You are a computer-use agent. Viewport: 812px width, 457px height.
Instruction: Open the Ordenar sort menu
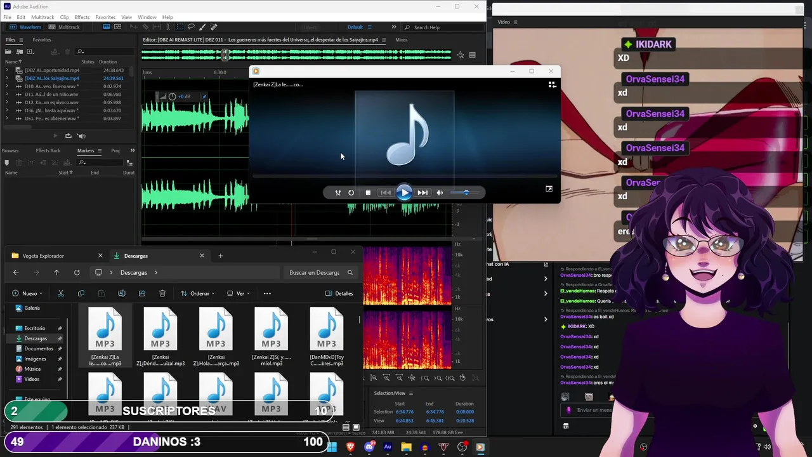click(197, 293)
